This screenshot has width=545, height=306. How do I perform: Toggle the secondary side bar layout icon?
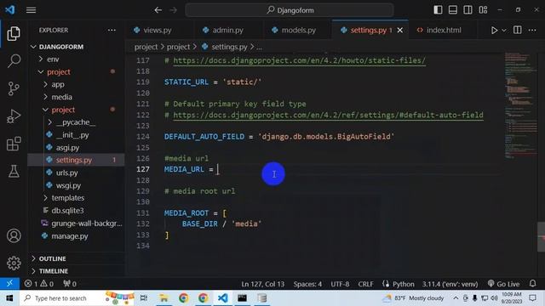468,9
